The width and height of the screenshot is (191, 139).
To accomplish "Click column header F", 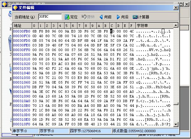I will (132, 26).
